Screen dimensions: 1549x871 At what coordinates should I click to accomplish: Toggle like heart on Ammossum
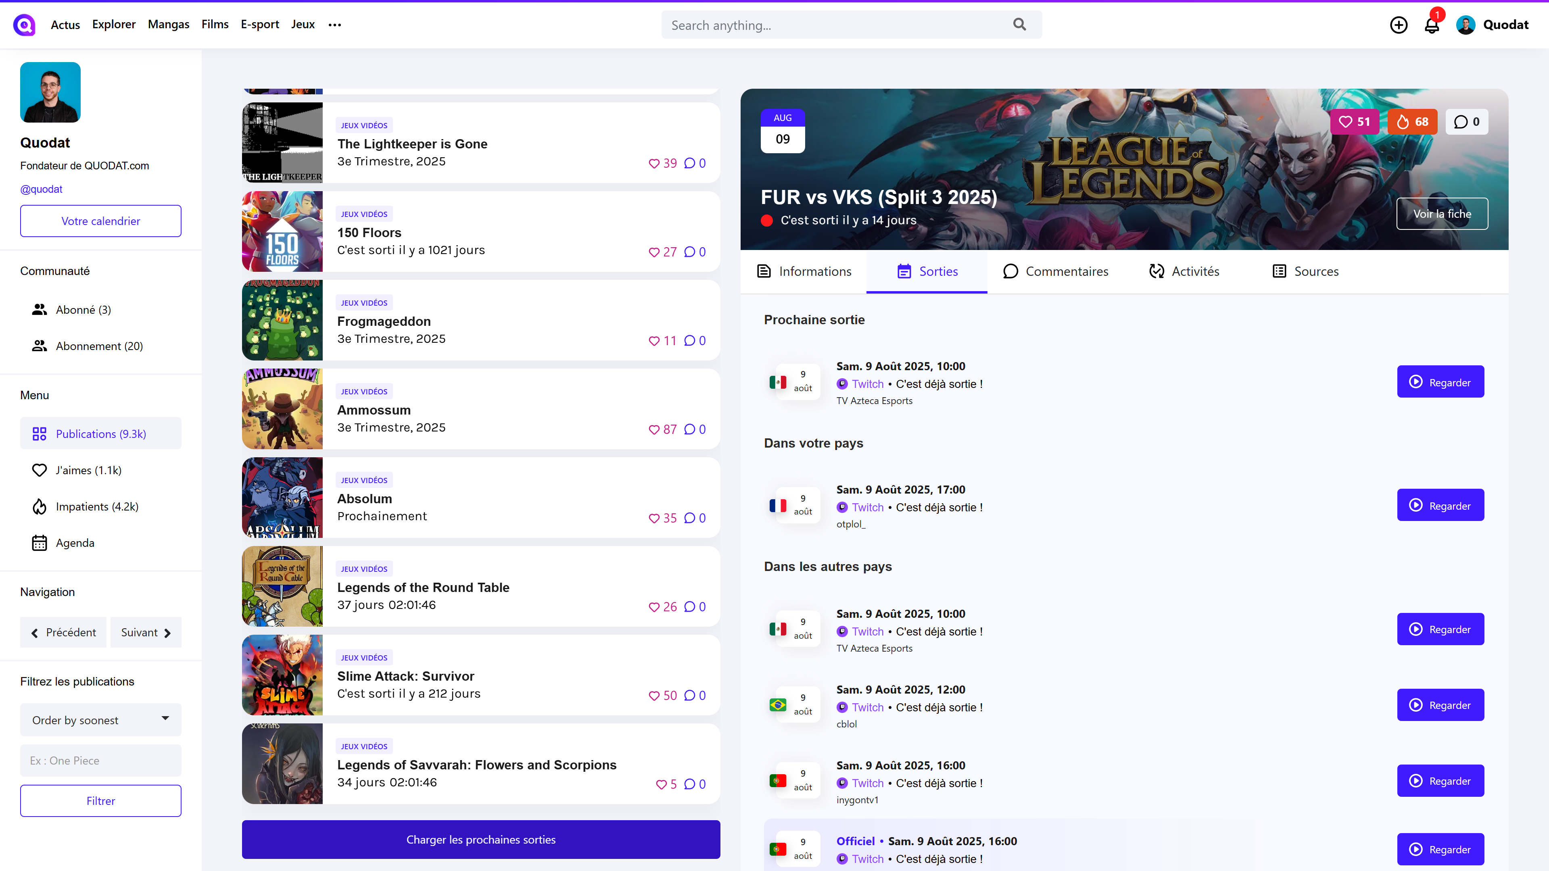pos(654,430)
